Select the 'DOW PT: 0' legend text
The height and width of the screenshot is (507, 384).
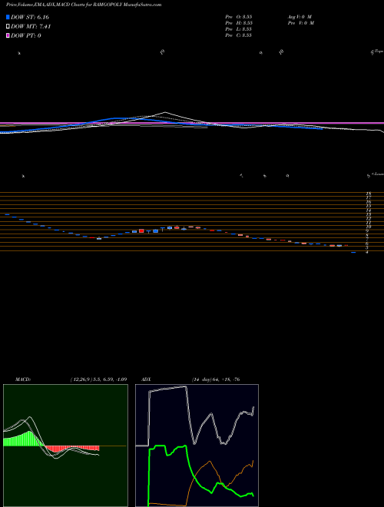click(25, 35)
